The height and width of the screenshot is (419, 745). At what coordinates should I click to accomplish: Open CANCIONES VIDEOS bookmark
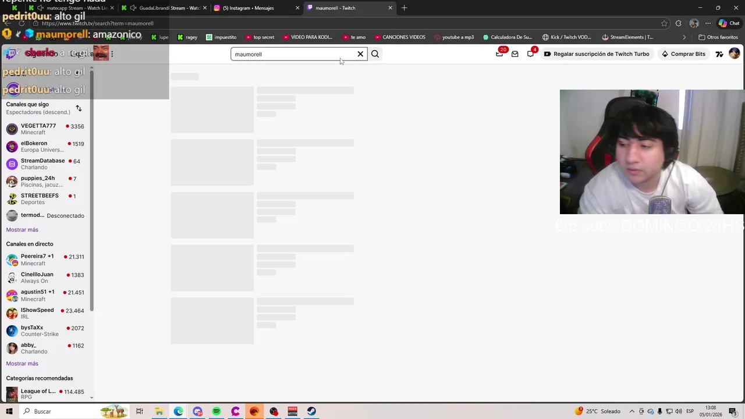coord(400,37)
